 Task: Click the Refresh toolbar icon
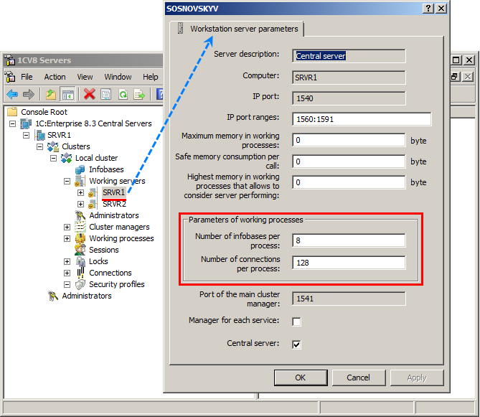123,94
